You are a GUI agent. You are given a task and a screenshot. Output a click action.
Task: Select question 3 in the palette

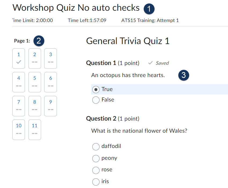coord(50,58)
